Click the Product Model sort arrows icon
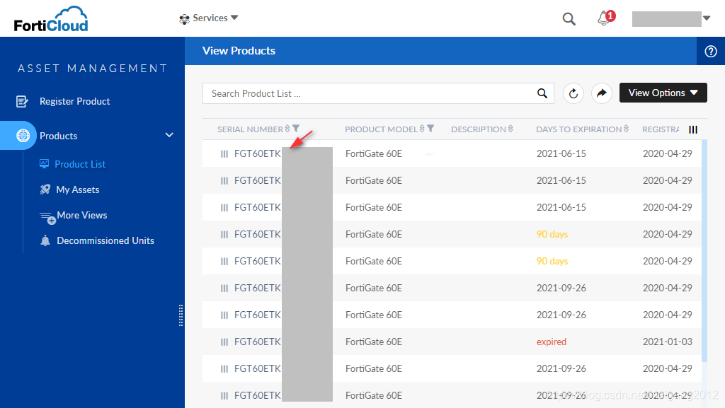 click(x=422, y=129)
